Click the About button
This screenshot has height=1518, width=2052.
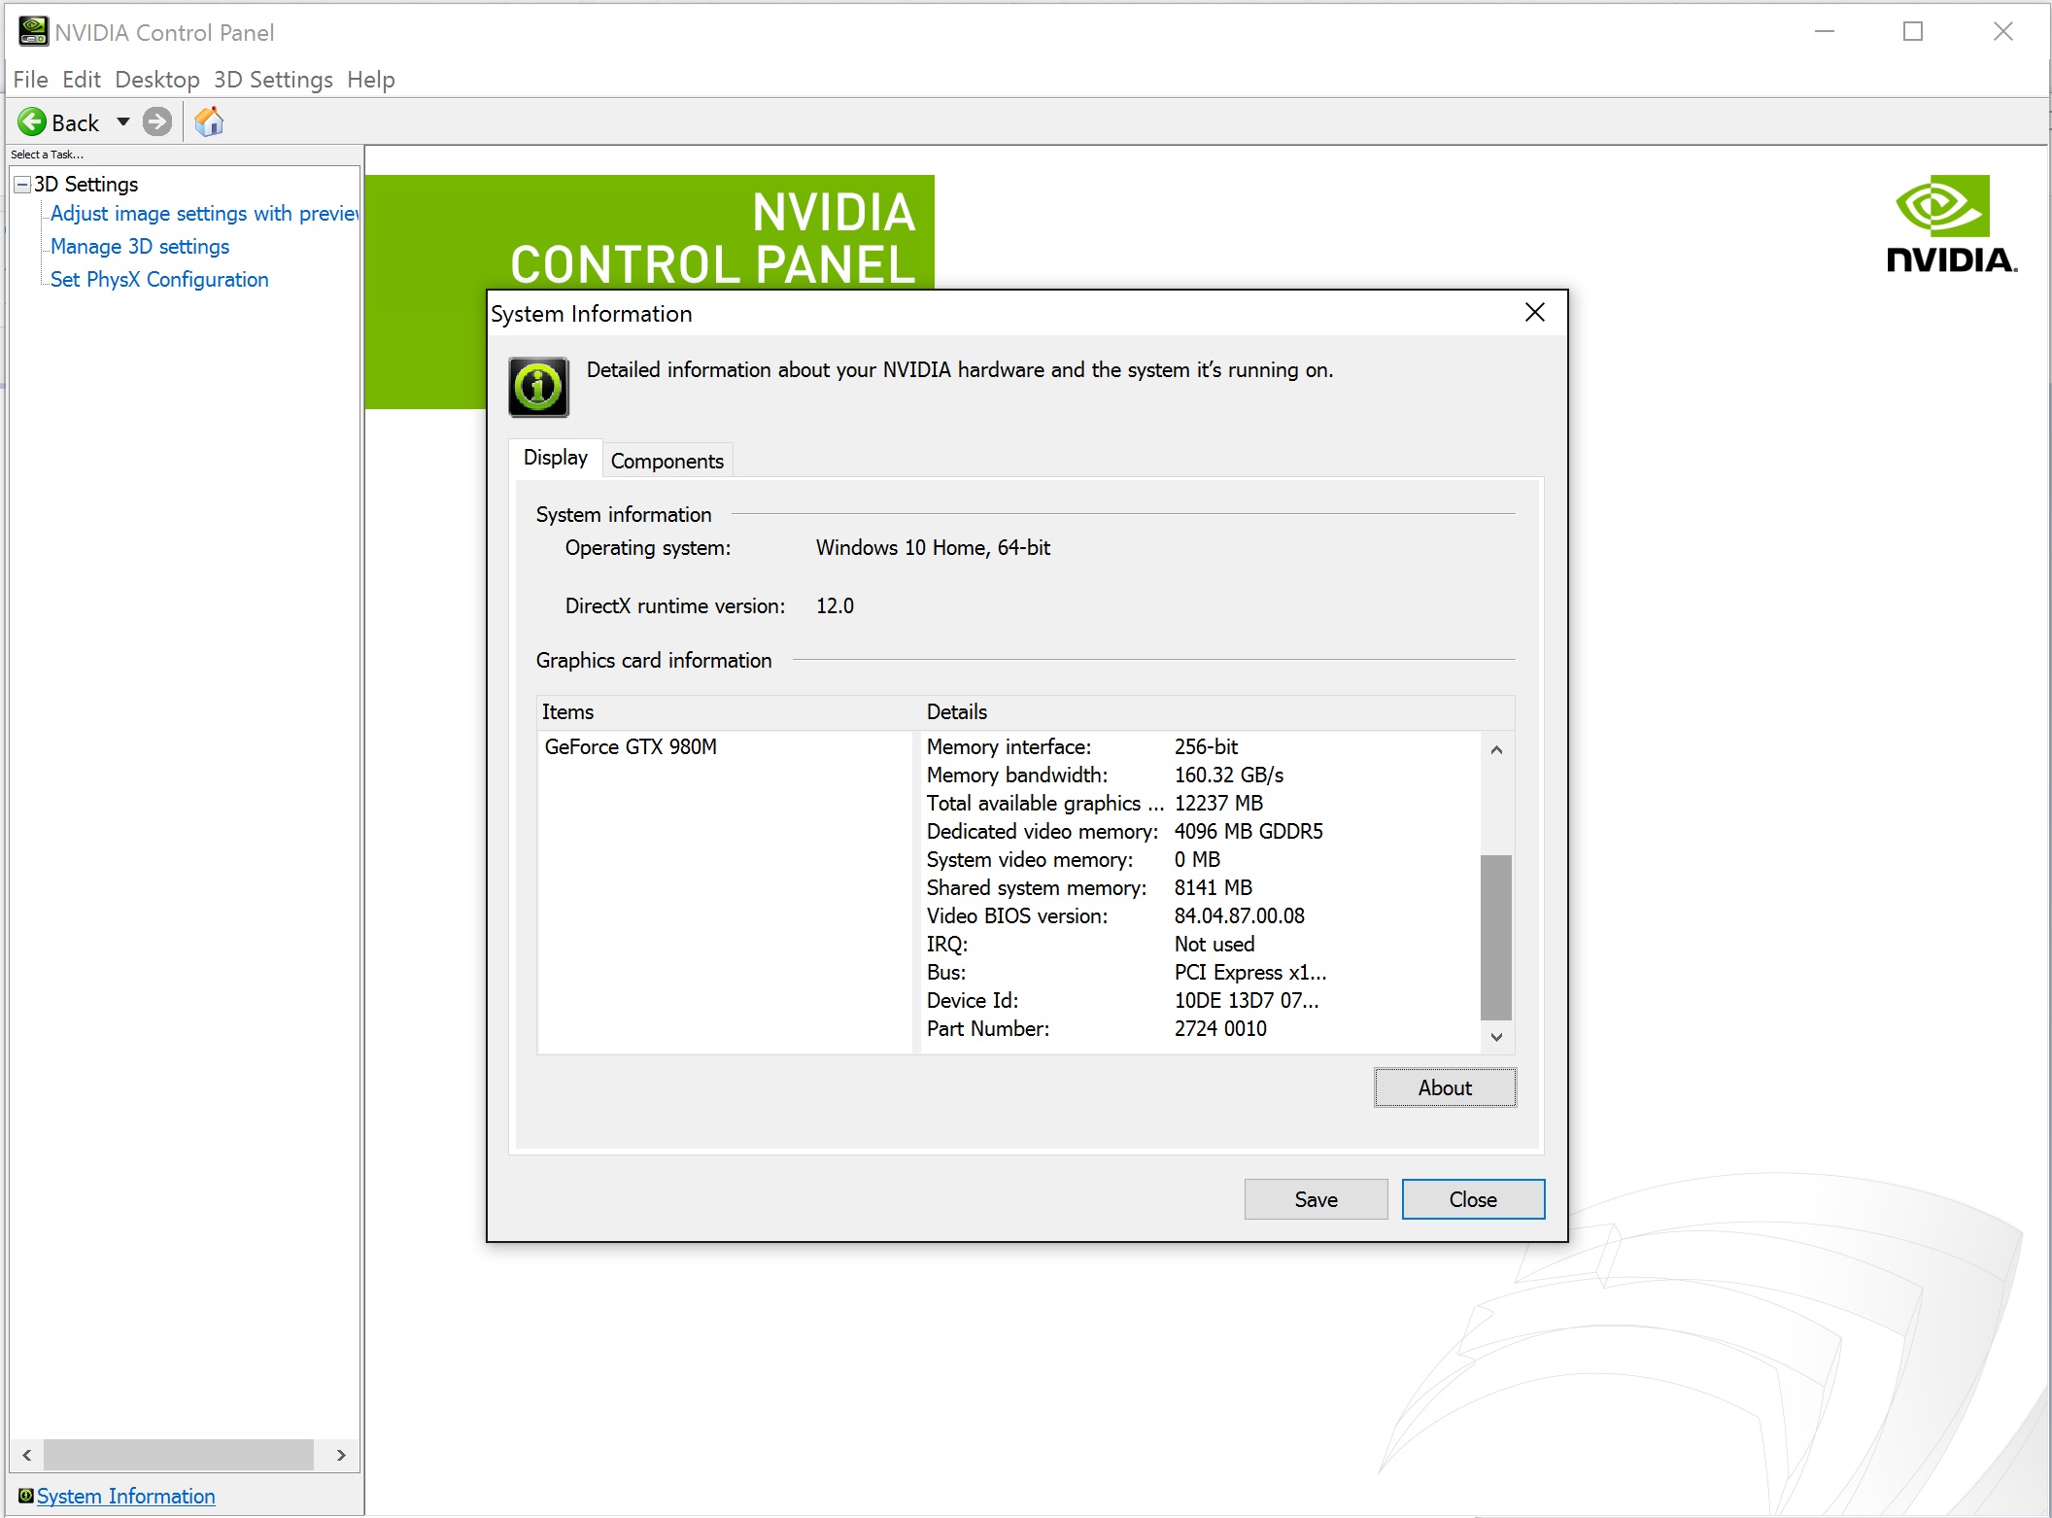[x=1445, y=1087]
